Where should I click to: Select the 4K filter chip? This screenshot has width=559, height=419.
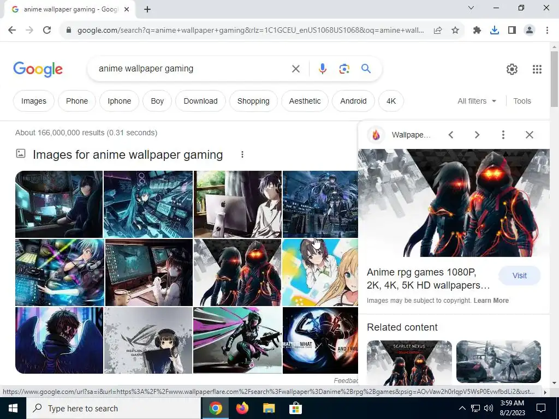tap(391, 101)
